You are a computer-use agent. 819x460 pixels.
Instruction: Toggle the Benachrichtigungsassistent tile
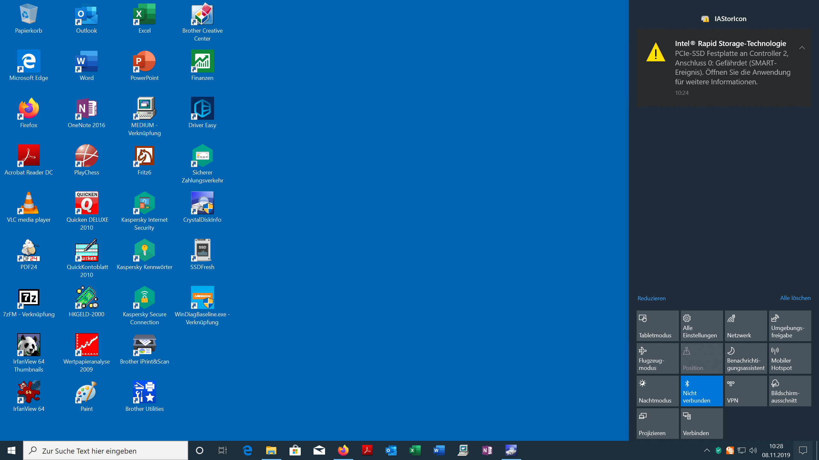pos(746,358)
